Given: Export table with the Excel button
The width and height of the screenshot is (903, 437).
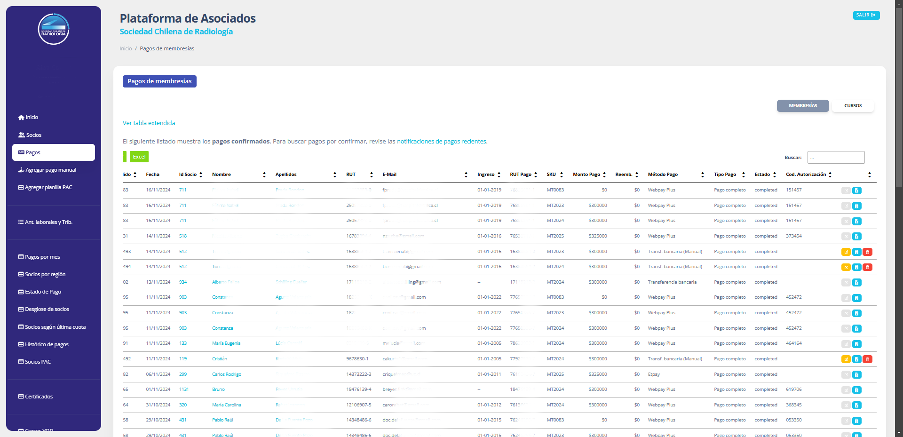Looking at the screenshot, I should [x=139, y=157].
